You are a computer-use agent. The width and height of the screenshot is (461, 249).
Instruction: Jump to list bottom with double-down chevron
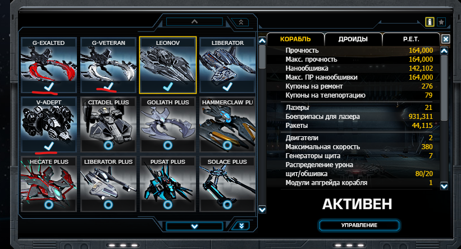(241, 226)
